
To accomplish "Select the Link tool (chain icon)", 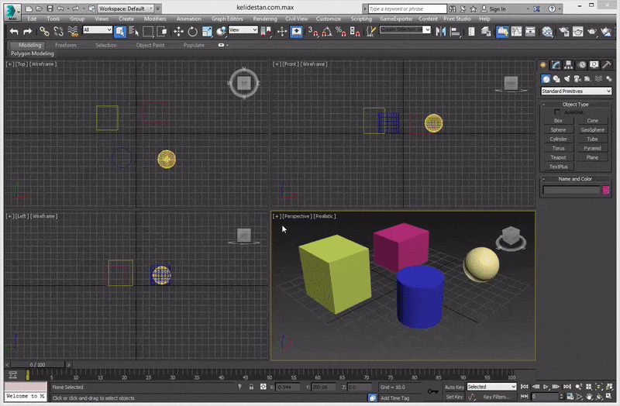I will point(44,31).
